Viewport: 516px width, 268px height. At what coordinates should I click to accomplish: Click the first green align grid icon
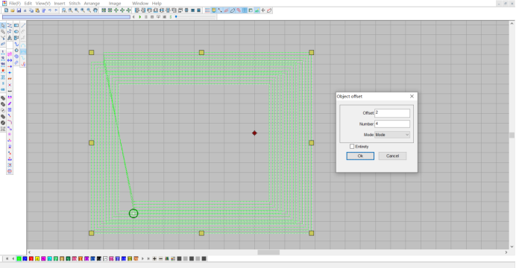[104, 10]
